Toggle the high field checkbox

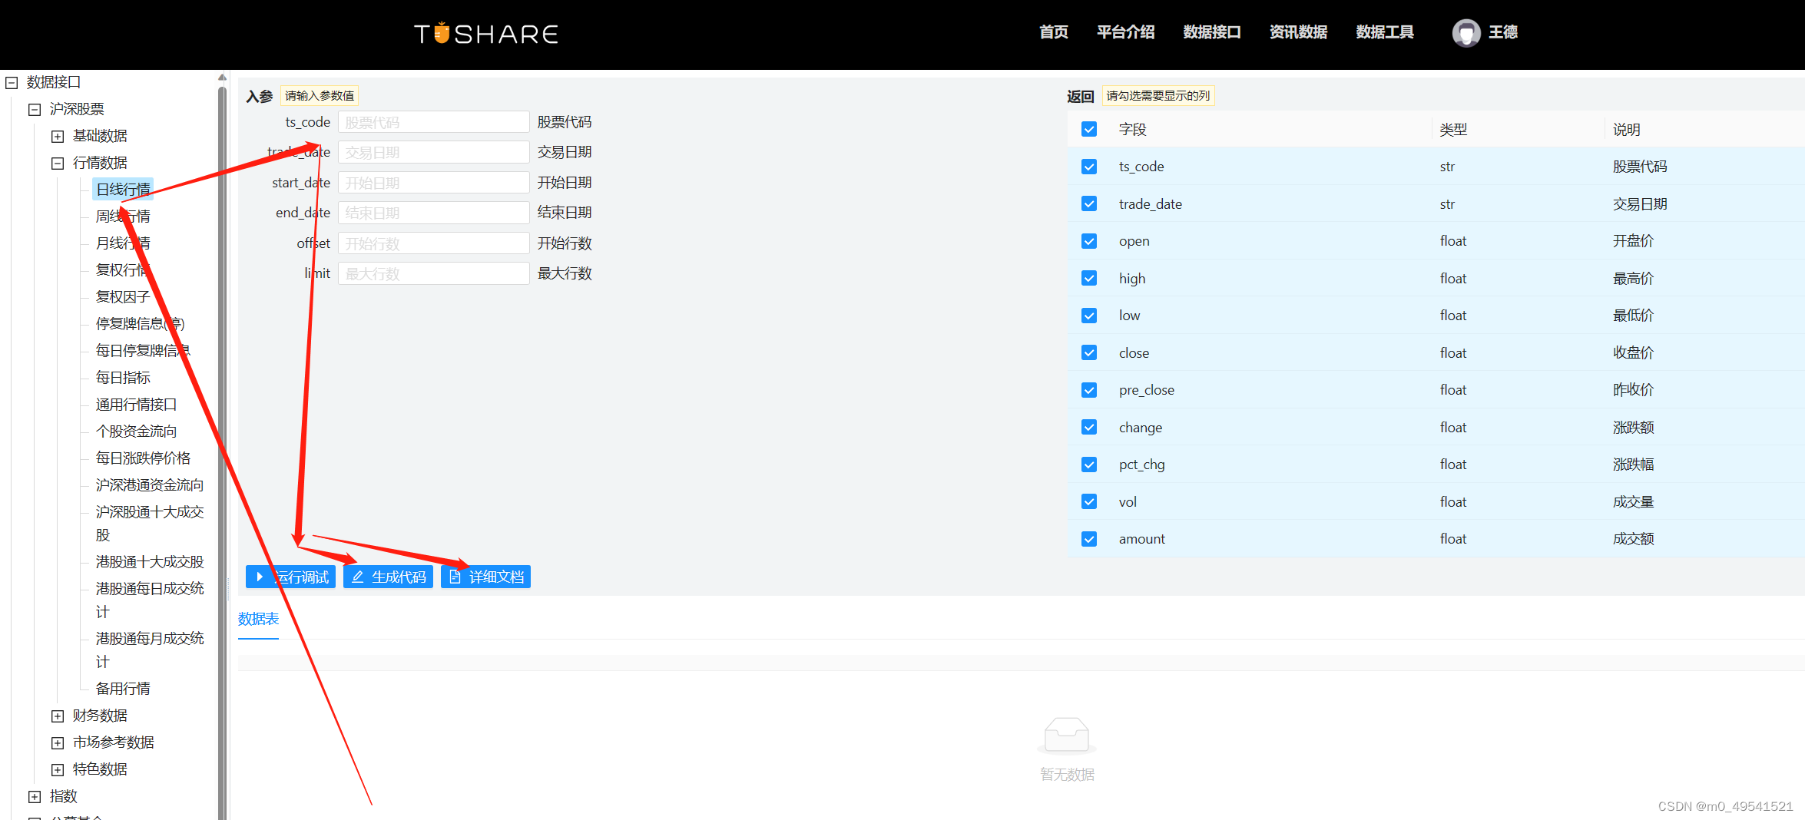click(1088, 277)
